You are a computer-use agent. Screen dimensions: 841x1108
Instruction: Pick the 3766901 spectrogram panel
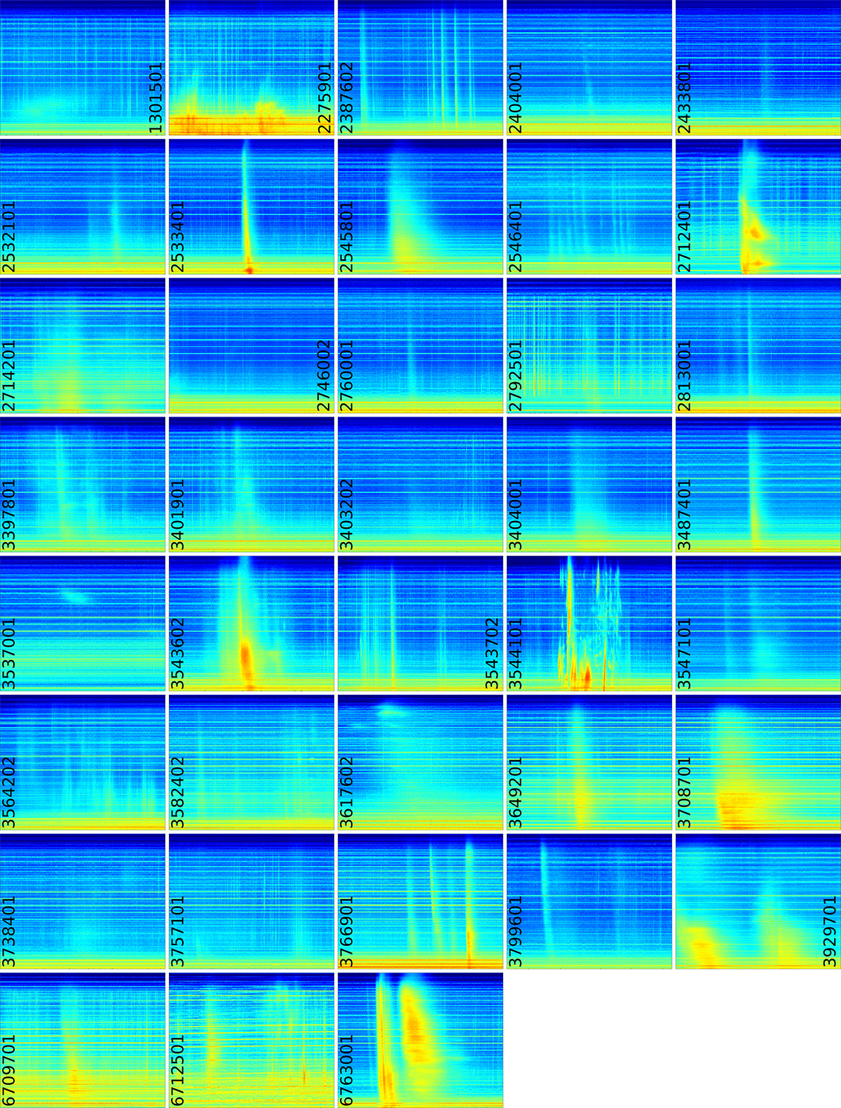click(x=420, y=900)
